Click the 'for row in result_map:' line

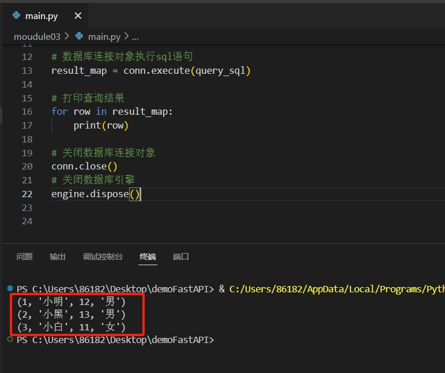coord(112,112)
